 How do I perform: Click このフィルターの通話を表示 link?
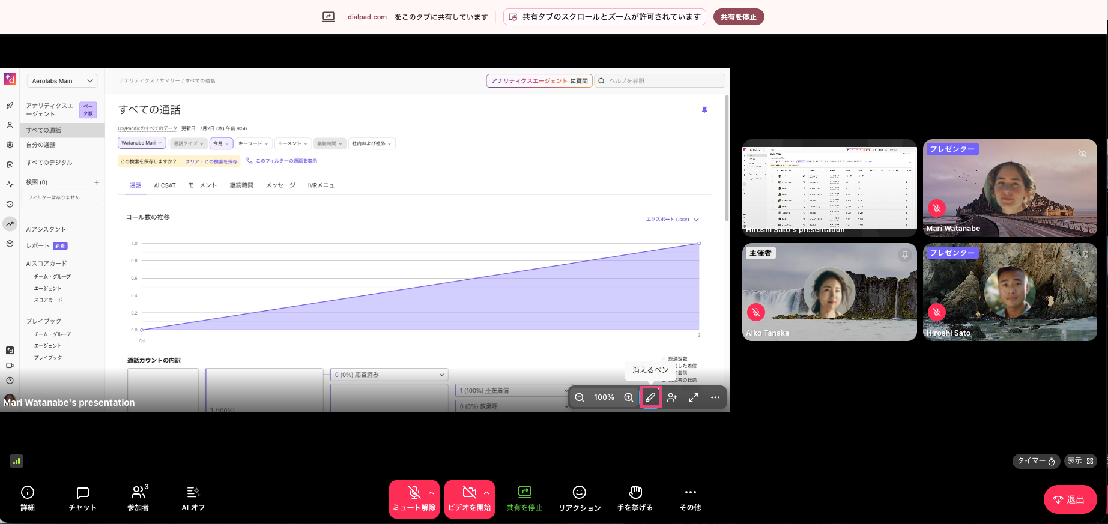tap(282, 161)
